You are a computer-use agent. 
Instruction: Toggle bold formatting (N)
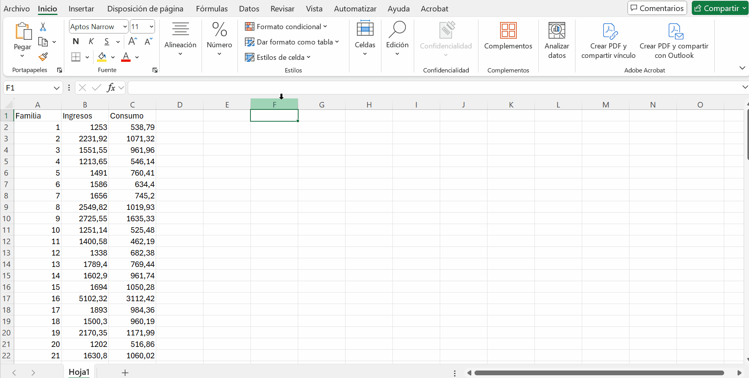tap(76, 41)
